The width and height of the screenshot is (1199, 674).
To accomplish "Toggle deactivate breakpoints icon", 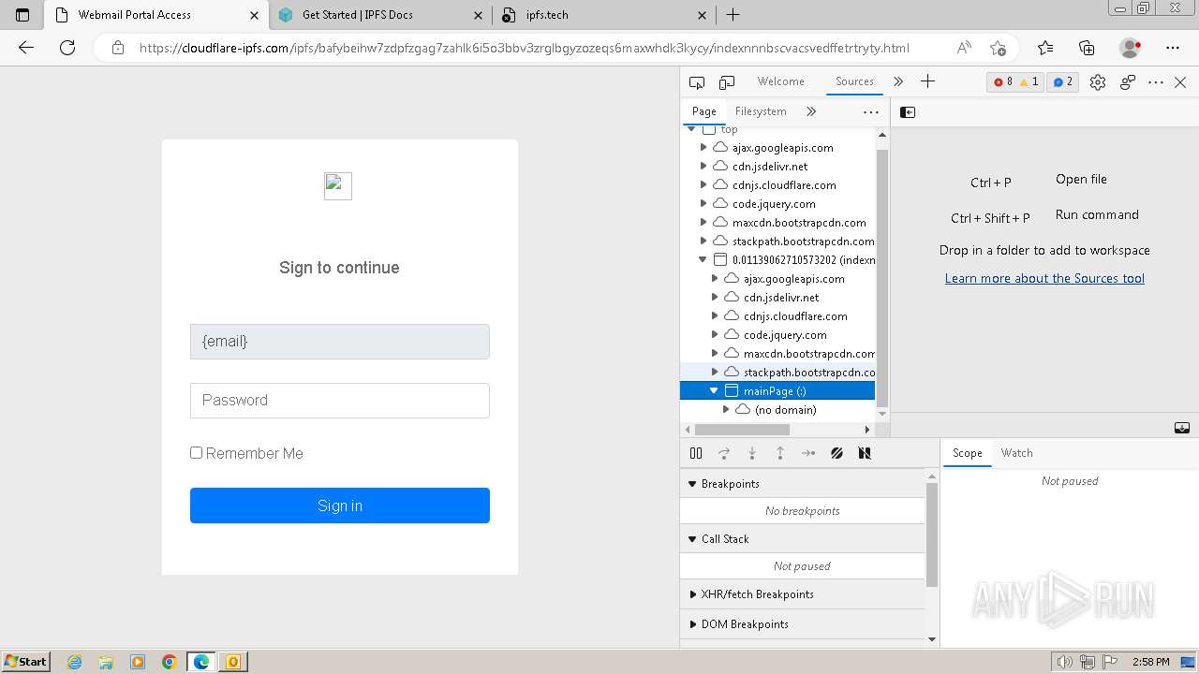I will (836, 453).
